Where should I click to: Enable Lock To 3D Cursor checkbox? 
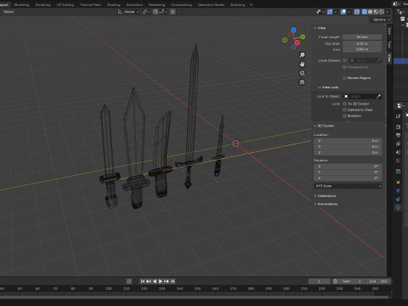(344, 104)
